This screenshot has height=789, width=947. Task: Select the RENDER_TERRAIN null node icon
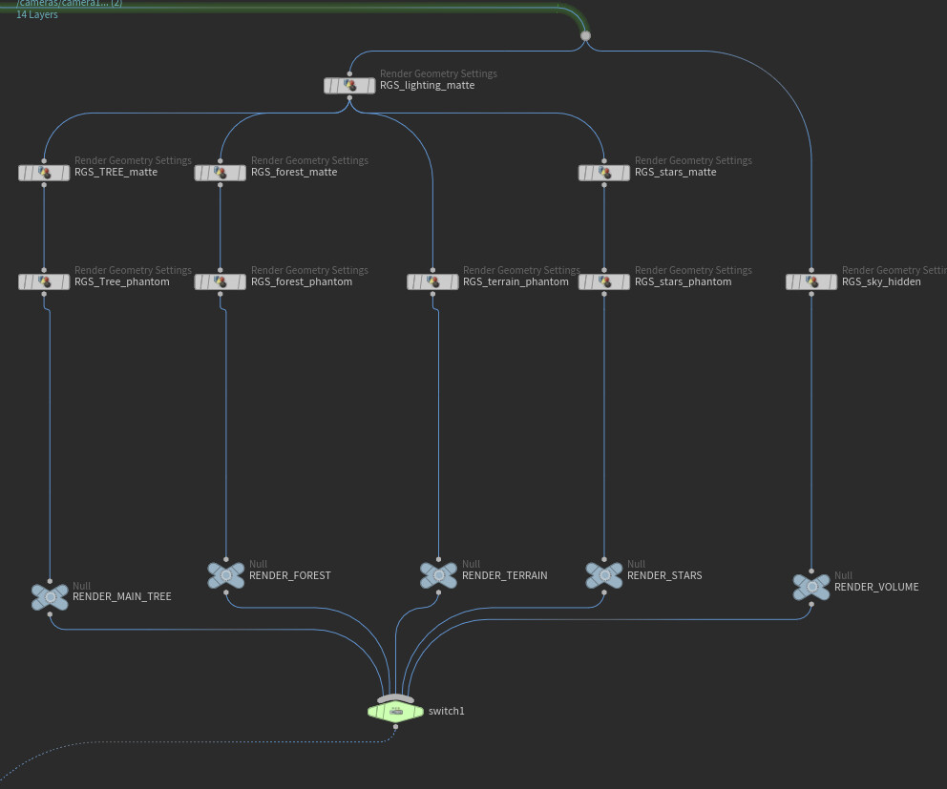438,575
